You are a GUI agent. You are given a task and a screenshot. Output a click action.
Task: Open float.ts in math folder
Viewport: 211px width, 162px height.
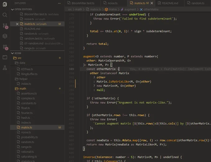pyautogui.click(x=37, y=108)
